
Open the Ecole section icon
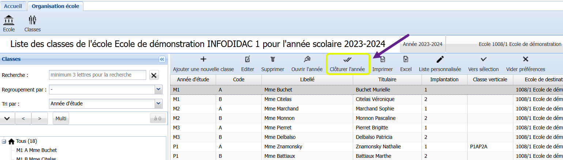tap(9, 20)
